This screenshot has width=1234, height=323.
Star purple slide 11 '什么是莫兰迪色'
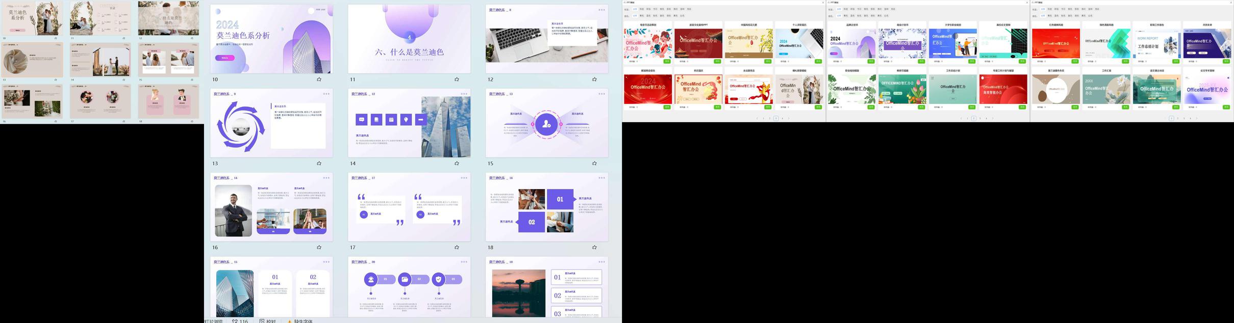coord(457,79)
